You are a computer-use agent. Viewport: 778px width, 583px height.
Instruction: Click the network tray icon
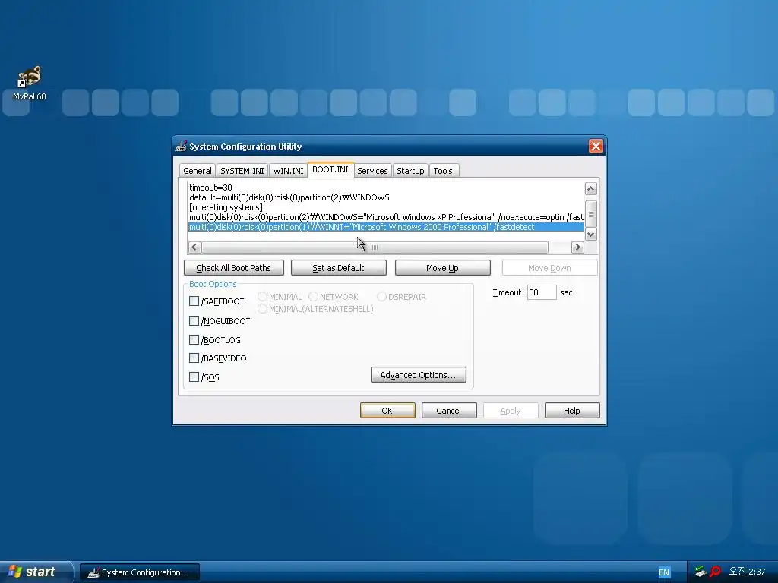(701, 572)
